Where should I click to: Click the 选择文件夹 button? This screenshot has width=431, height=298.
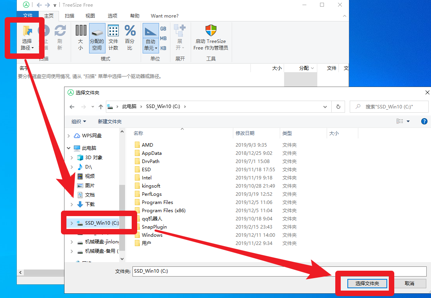367,284
